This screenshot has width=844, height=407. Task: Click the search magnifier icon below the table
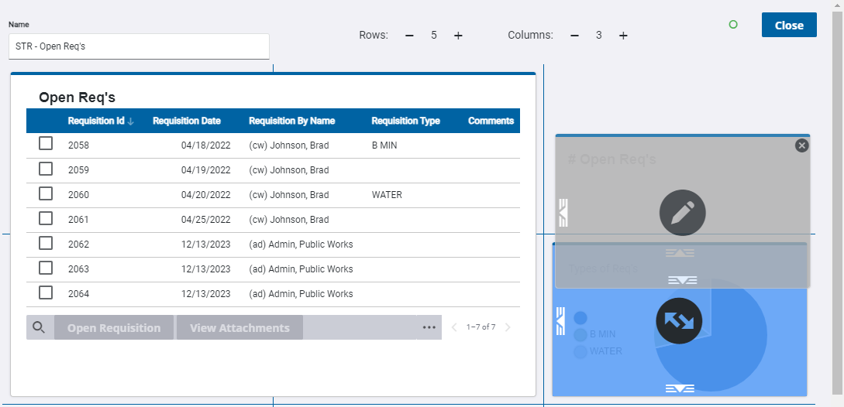pos(39,327)
